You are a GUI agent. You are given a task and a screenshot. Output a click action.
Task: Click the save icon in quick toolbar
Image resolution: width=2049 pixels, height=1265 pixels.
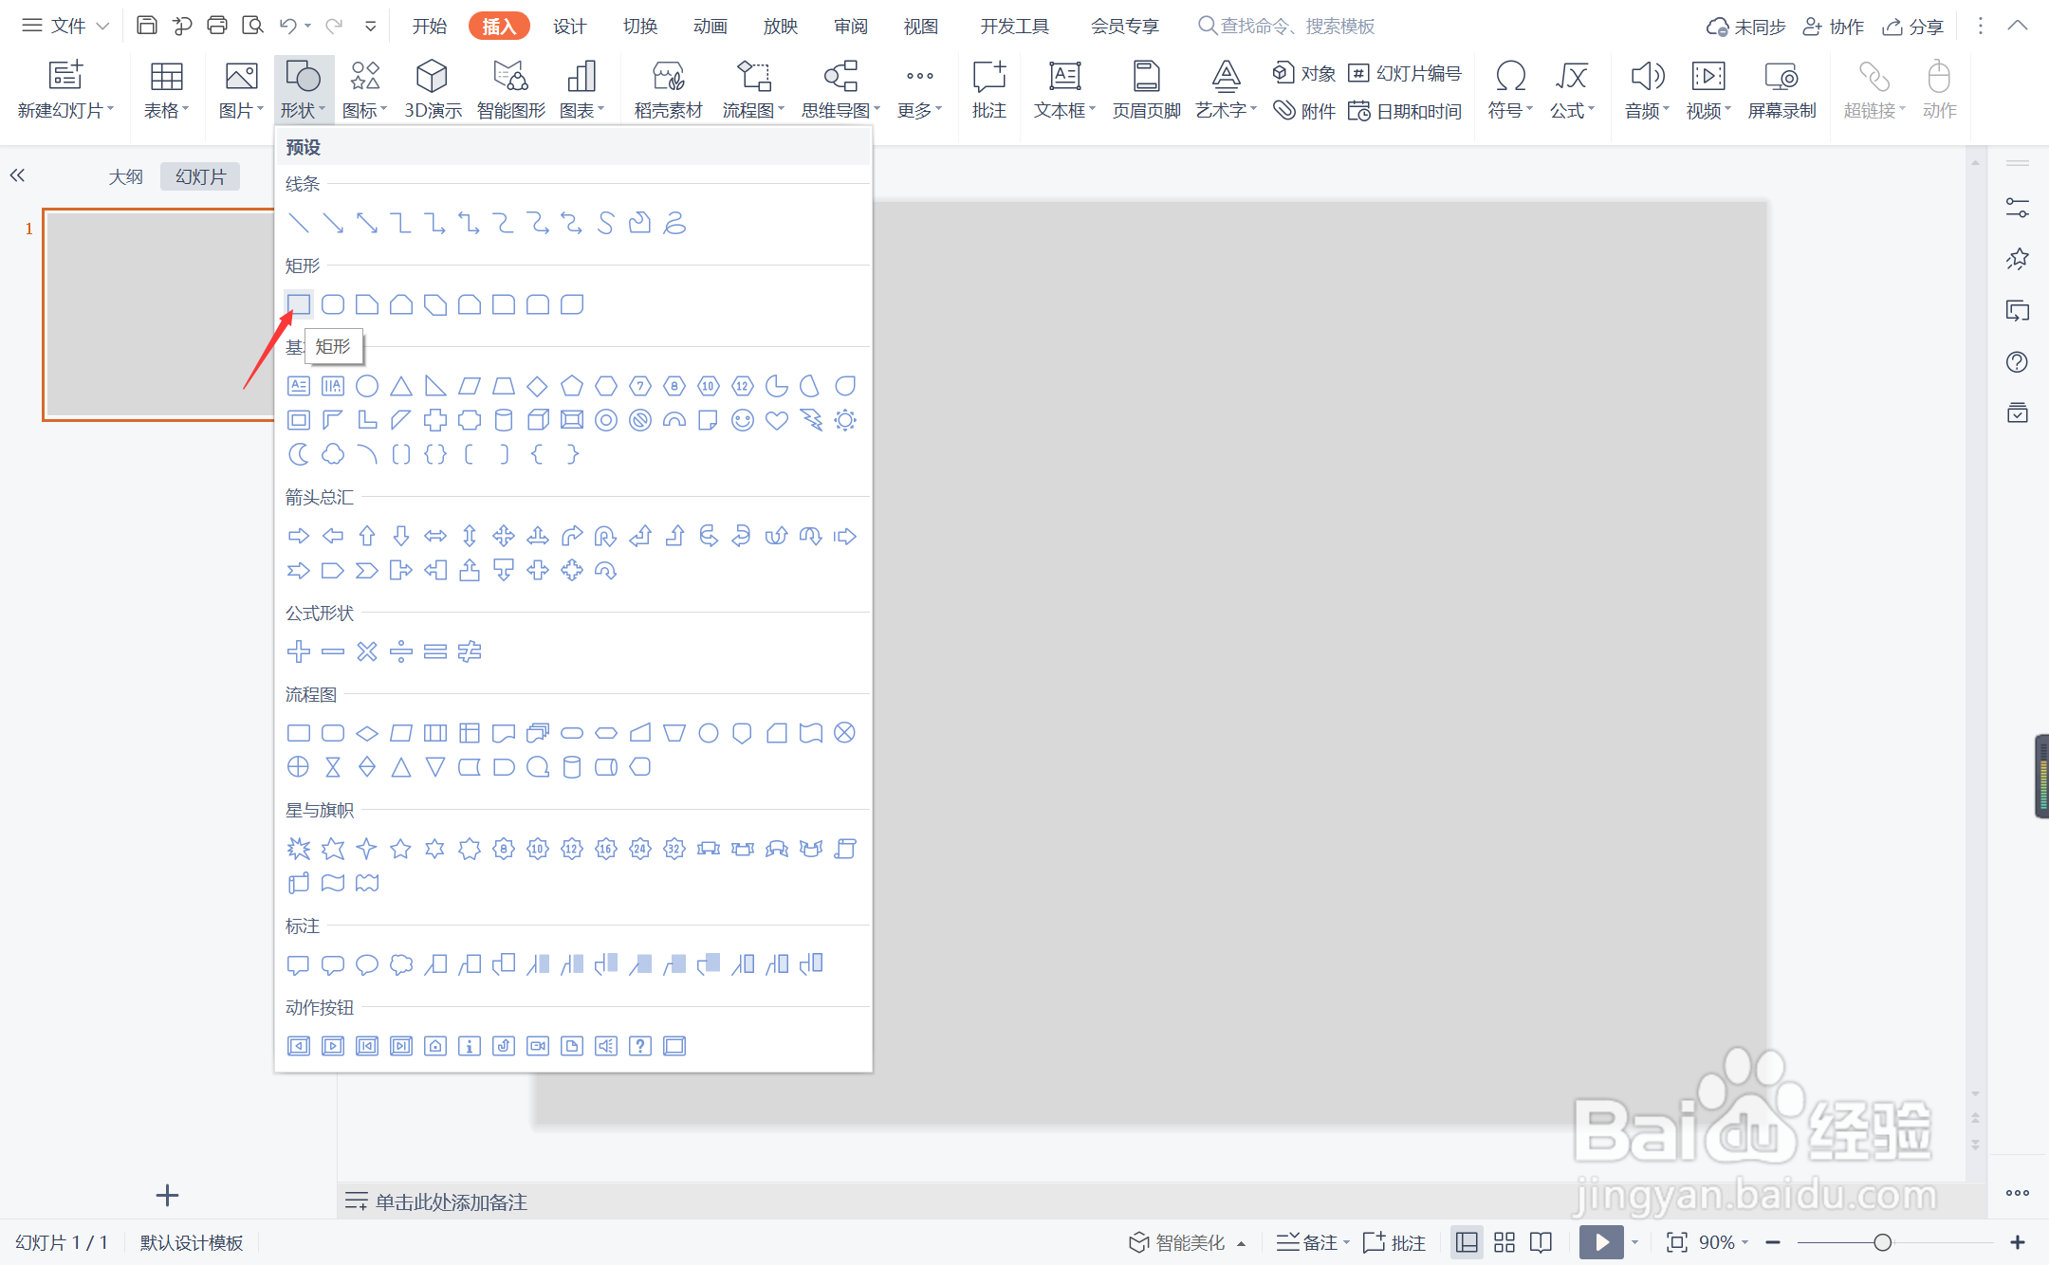tap(147, 26)
